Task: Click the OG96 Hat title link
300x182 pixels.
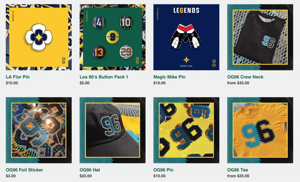Action: coord(90,170)
